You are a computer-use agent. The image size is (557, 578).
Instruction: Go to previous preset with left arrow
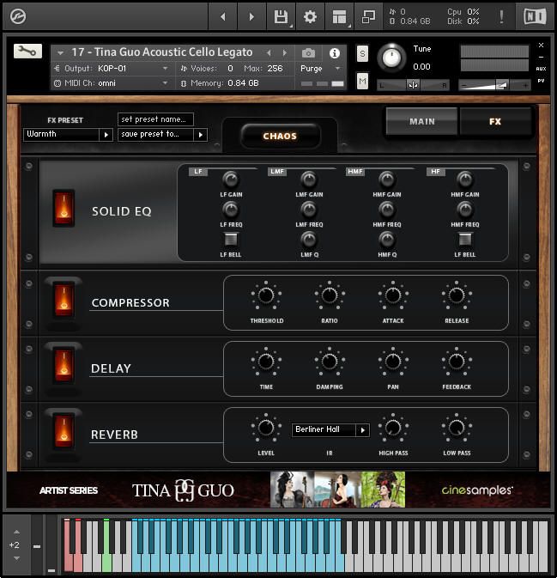tap(222, 16)
